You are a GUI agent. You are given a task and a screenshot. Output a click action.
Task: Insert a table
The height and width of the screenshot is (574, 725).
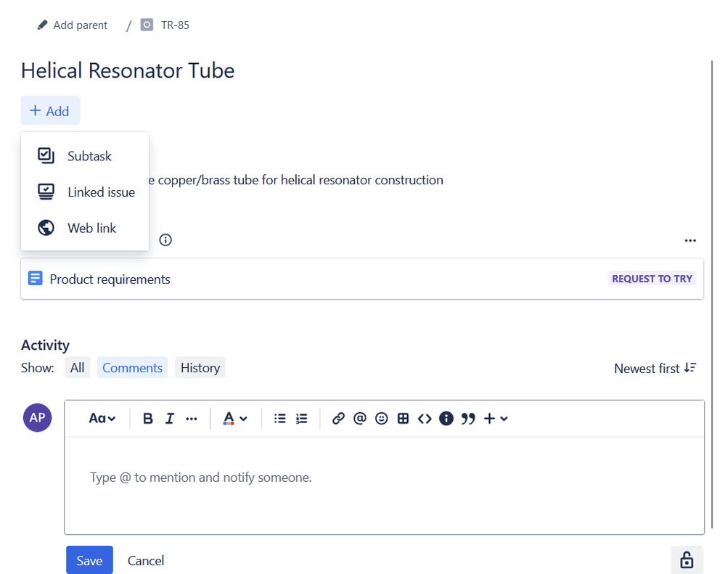[x=404, y=418]
